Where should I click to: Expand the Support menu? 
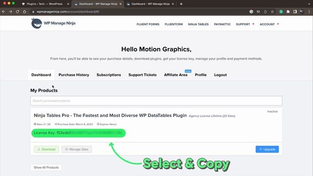(245, 24)
